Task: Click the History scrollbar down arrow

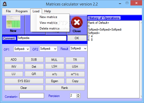Action: point(141,96)
